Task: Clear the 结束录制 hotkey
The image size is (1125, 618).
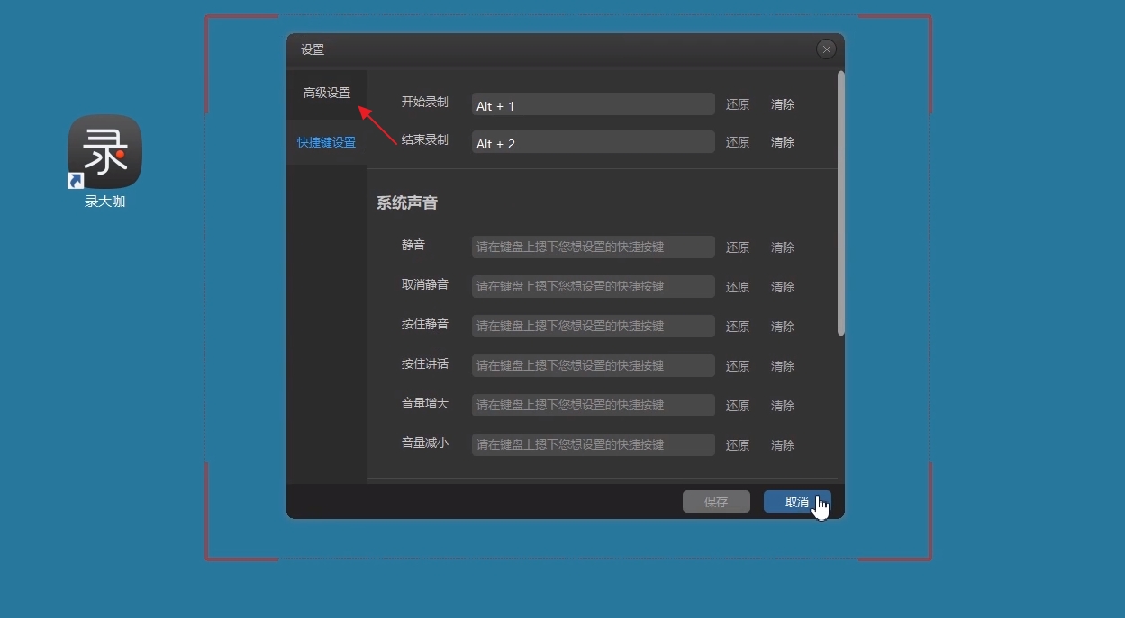Action: coord(781,142)
